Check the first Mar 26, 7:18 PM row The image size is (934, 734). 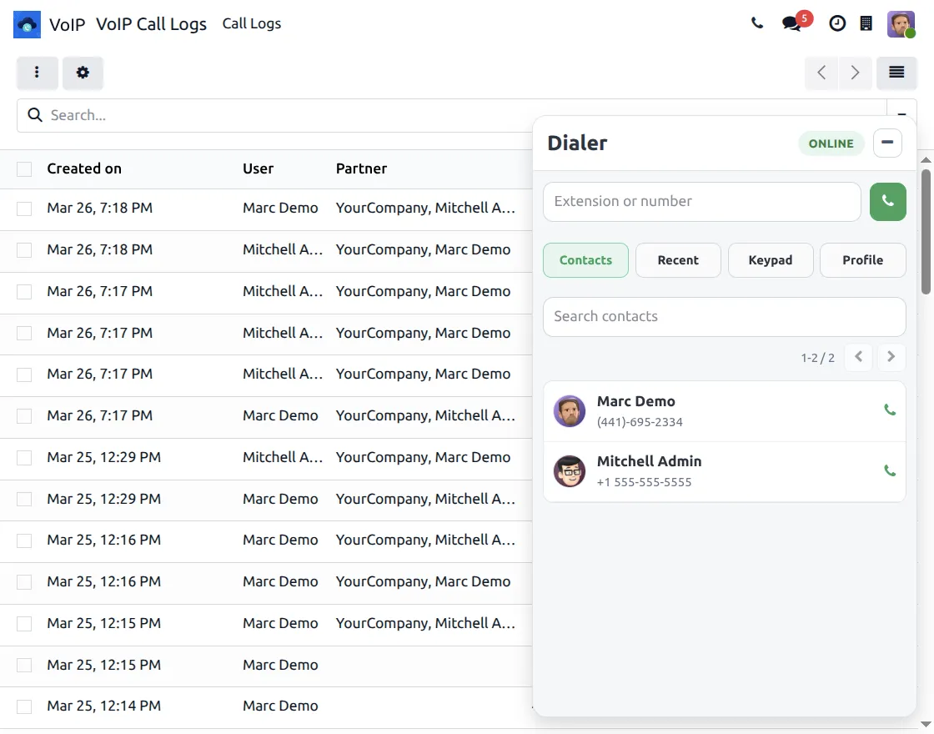pyautogui.click(x=23, y=208)
